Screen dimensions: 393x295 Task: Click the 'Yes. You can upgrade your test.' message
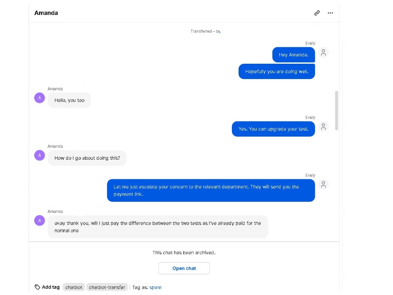click(273, 129)
